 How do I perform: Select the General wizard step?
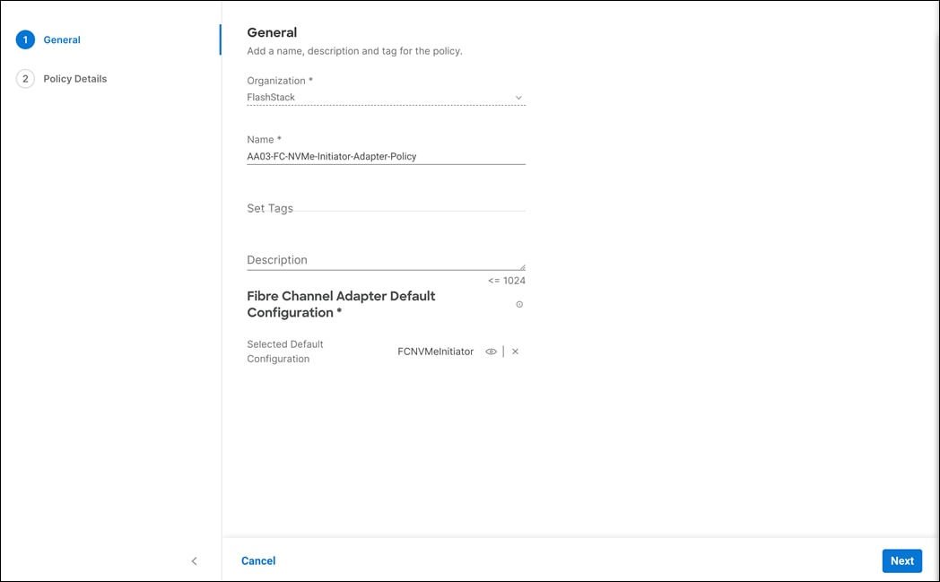point(62,39)
